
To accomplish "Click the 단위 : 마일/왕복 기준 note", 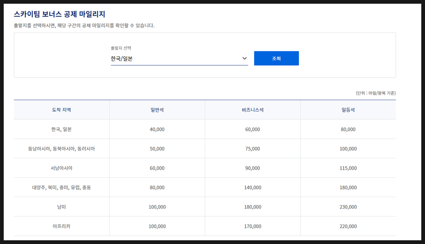I will click(376, 93).
